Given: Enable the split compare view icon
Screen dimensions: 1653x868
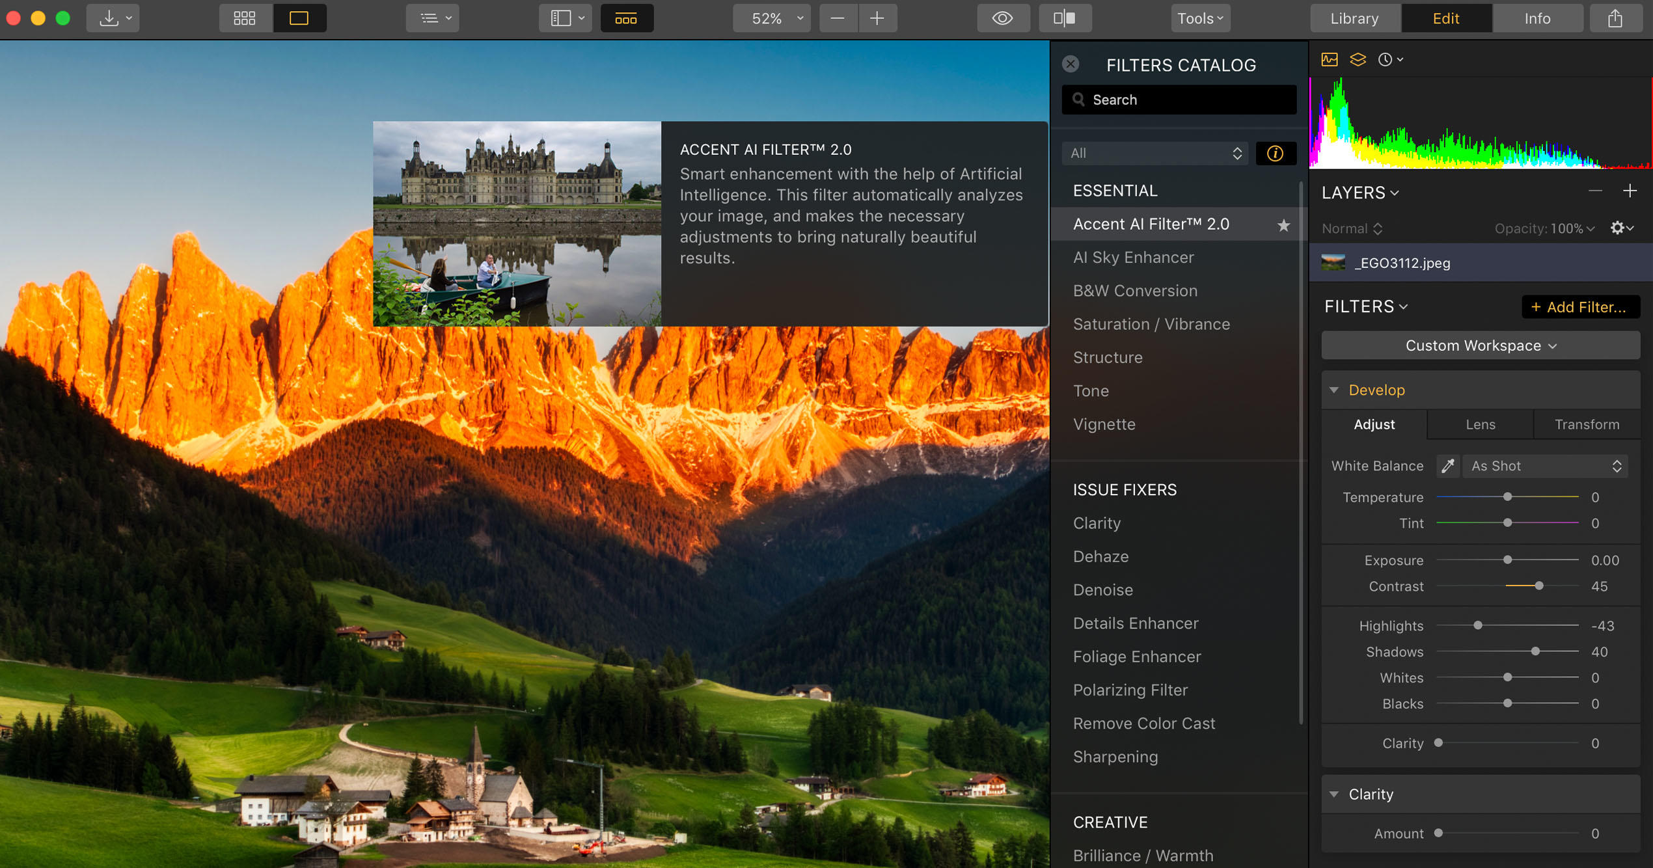Looking at the screenshot, I should pos(1065,18).
